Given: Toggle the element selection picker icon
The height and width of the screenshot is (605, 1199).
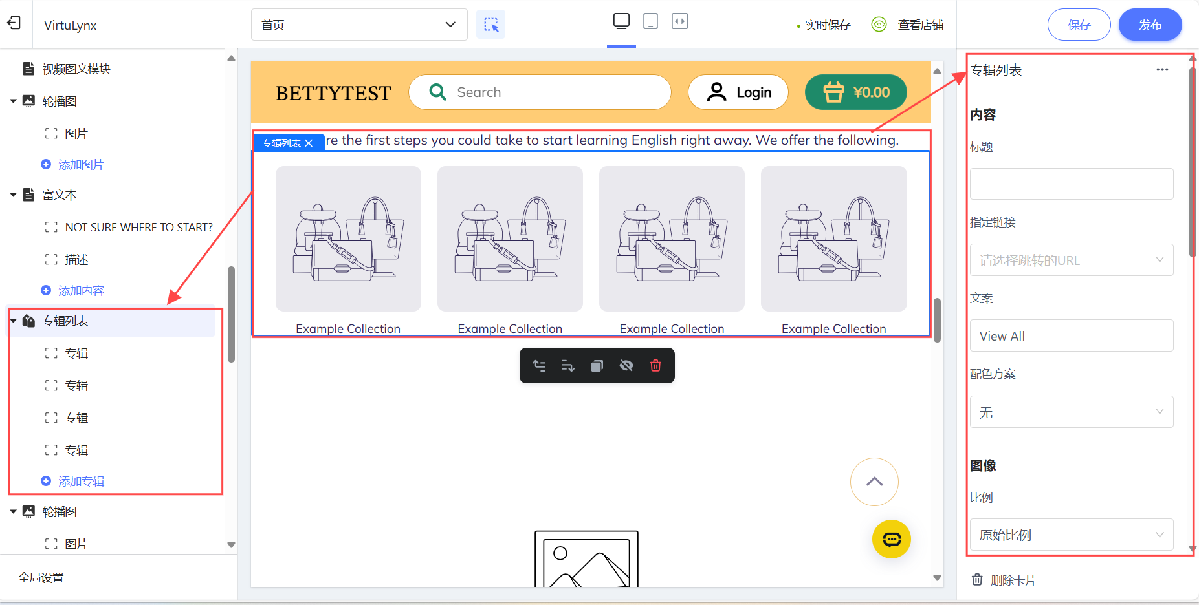Looking at the screenshot, I should [x=490, y=25].
